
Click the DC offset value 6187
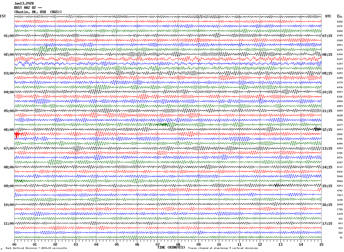pyautogui.click(x=340, y=59)
